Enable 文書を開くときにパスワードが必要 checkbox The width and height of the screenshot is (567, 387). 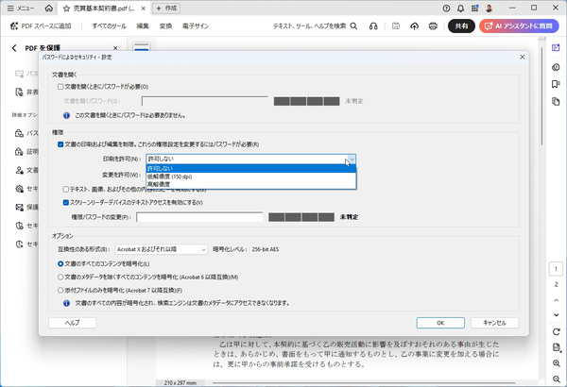(60, 87)
